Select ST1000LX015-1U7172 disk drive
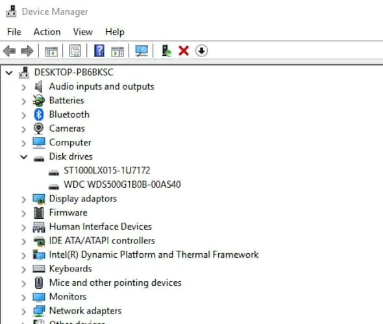Image resolution: width=383 pixels, height=324 pixels. click(107, 170)
